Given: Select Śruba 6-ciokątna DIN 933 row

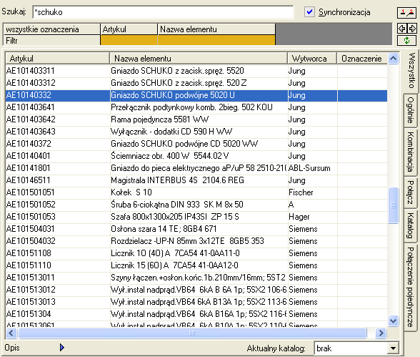Looking at the screenshot, I should tap(196, 205).
